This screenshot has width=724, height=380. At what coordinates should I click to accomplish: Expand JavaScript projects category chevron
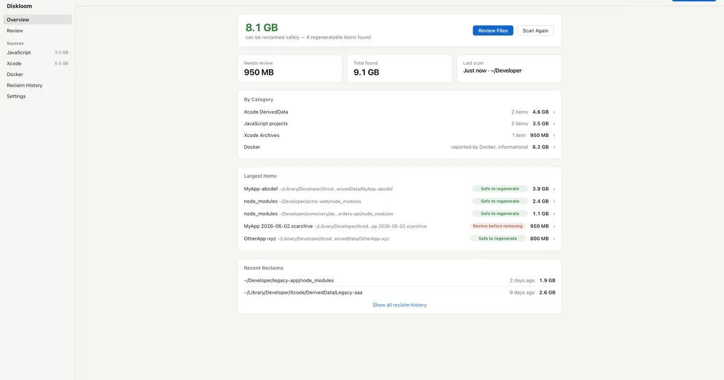click(x=554, y=124)
